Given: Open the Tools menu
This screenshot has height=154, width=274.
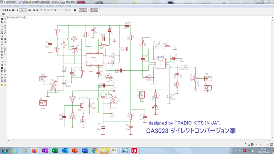Looking at the screenshot, I should click(x=31, y=6).
